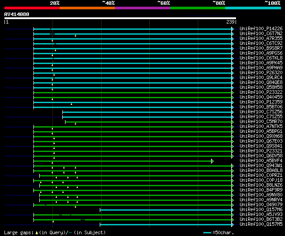This screenshot has height=236, width=285.
Task: Click the green alignment bar of UniRef100_C5MR70
Action: click(x=148, y=122)
